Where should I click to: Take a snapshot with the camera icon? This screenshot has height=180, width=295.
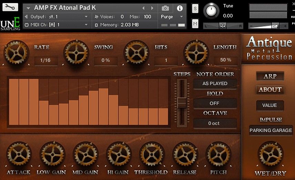tap(165, 8)
